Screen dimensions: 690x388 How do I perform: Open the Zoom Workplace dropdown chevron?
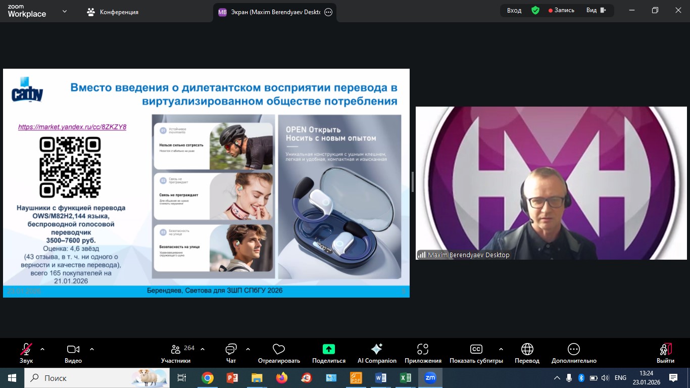[x=65, y=11]
